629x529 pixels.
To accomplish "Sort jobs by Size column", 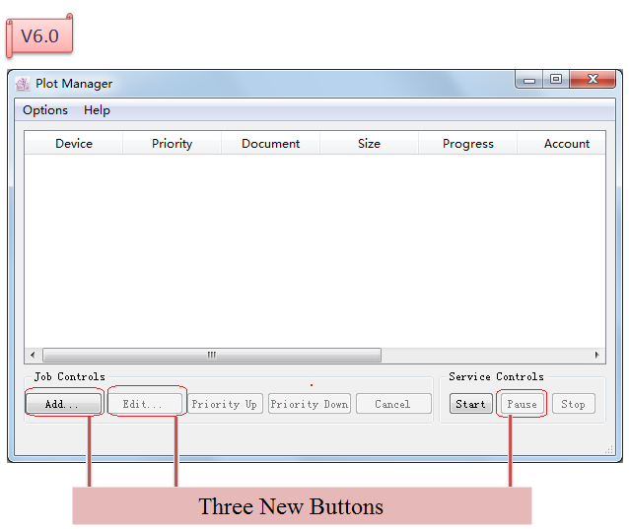I will point(369,144).
